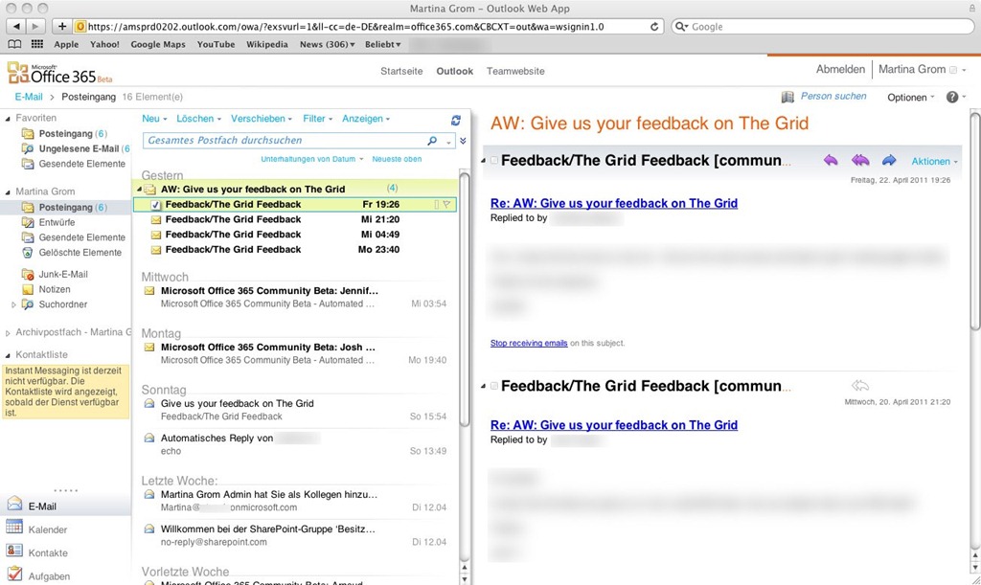Click Stop receiving emails link
This screenshot has height=585, width=981.
pos(529,343)
